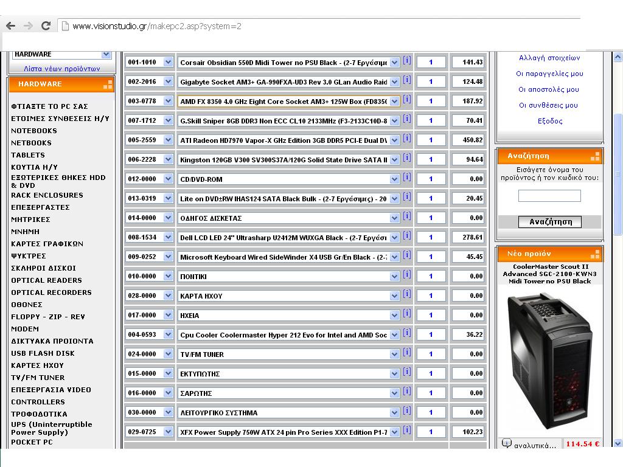Viewport: 623px width, 467px height.
Task: Open info [i] for AMD FX 8350
Action: (407, 99)
